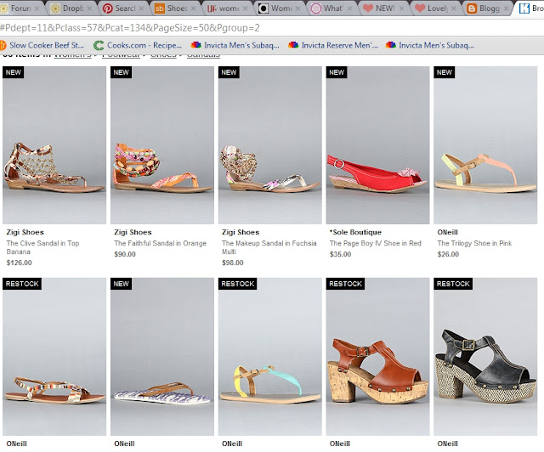Click the heart favicon on Lovely tab

(420, 8)
